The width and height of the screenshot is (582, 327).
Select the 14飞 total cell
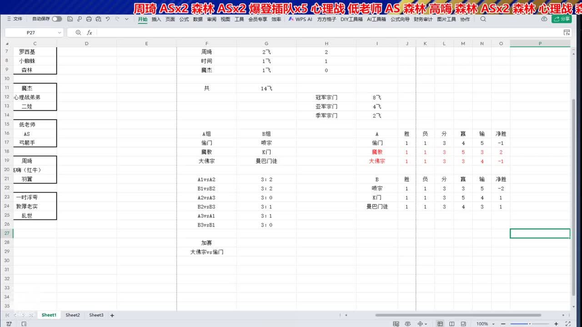point(266,89)
